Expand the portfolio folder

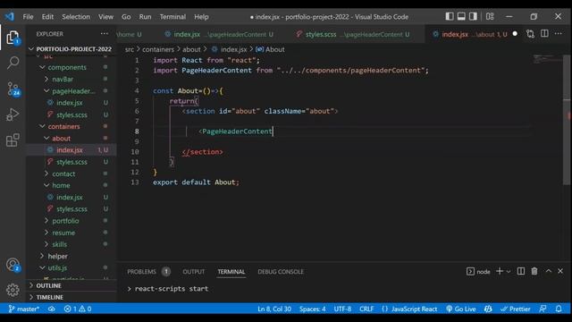[65, 221]
